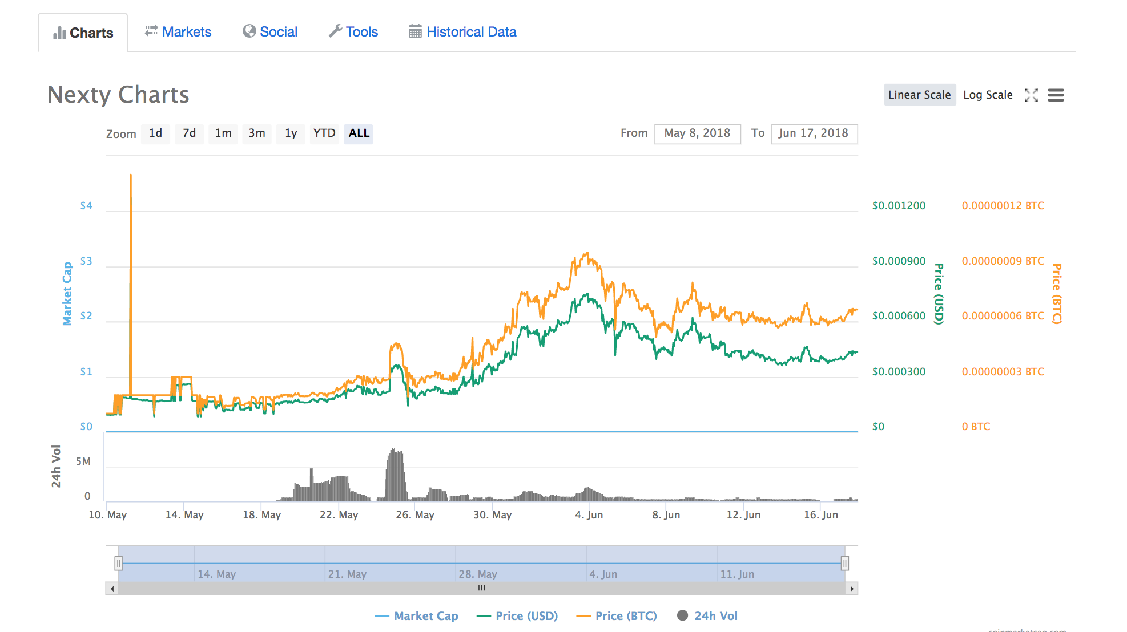Click the Charts bar icon
Viewport: 1127px width, 632px height.
coord(59,33)
